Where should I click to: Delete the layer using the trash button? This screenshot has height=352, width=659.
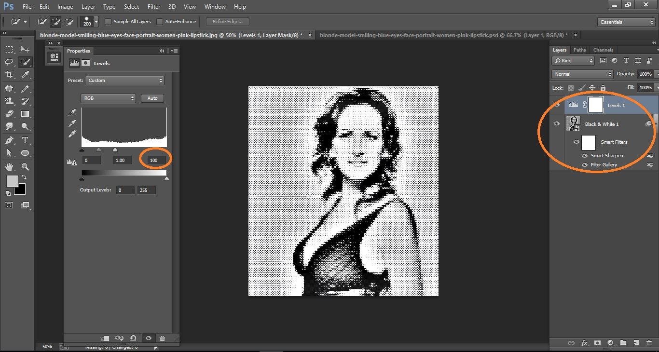[x=648, y=343]
